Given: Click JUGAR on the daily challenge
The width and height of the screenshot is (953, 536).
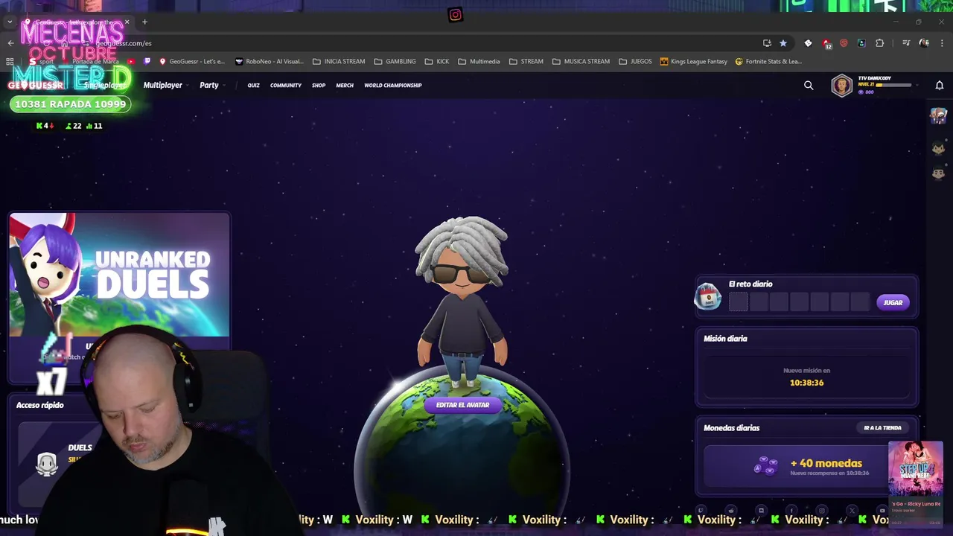Looking at the screenshot, I should [893, 302].
